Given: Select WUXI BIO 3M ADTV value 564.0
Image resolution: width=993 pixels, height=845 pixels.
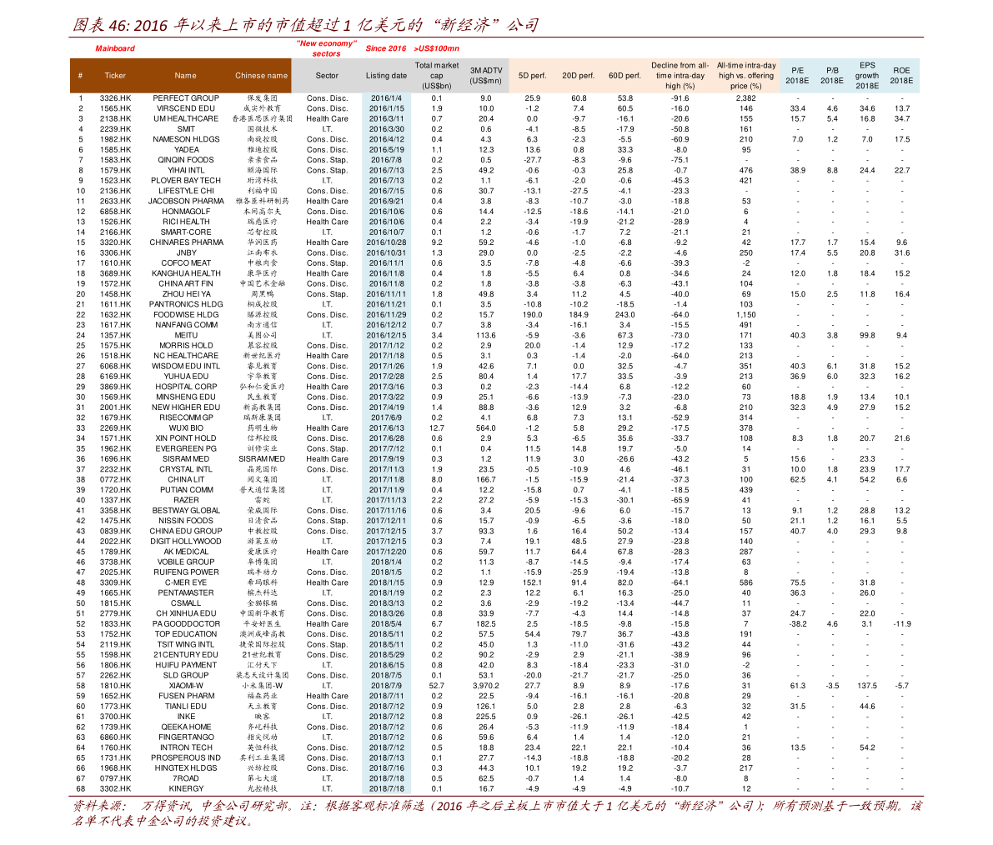Looking at the screenshot, I should 486,427.
